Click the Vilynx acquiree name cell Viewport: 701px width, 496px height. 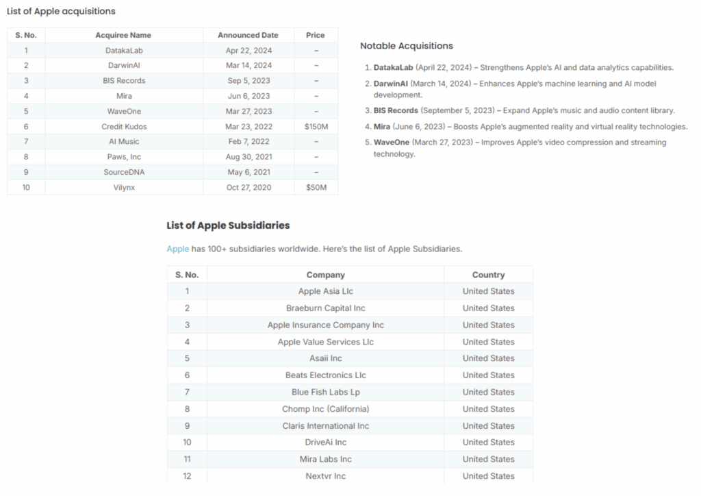point(124,187)
